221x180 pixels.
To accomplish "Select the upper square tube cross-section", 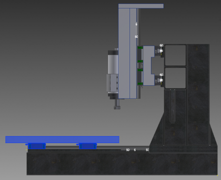I will (x=175, y=55).
